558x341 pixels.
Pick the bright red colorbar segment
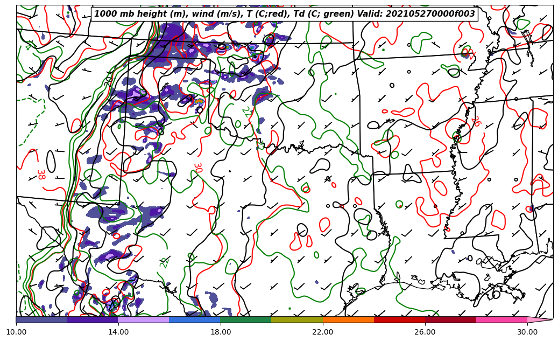coord(399,319)
